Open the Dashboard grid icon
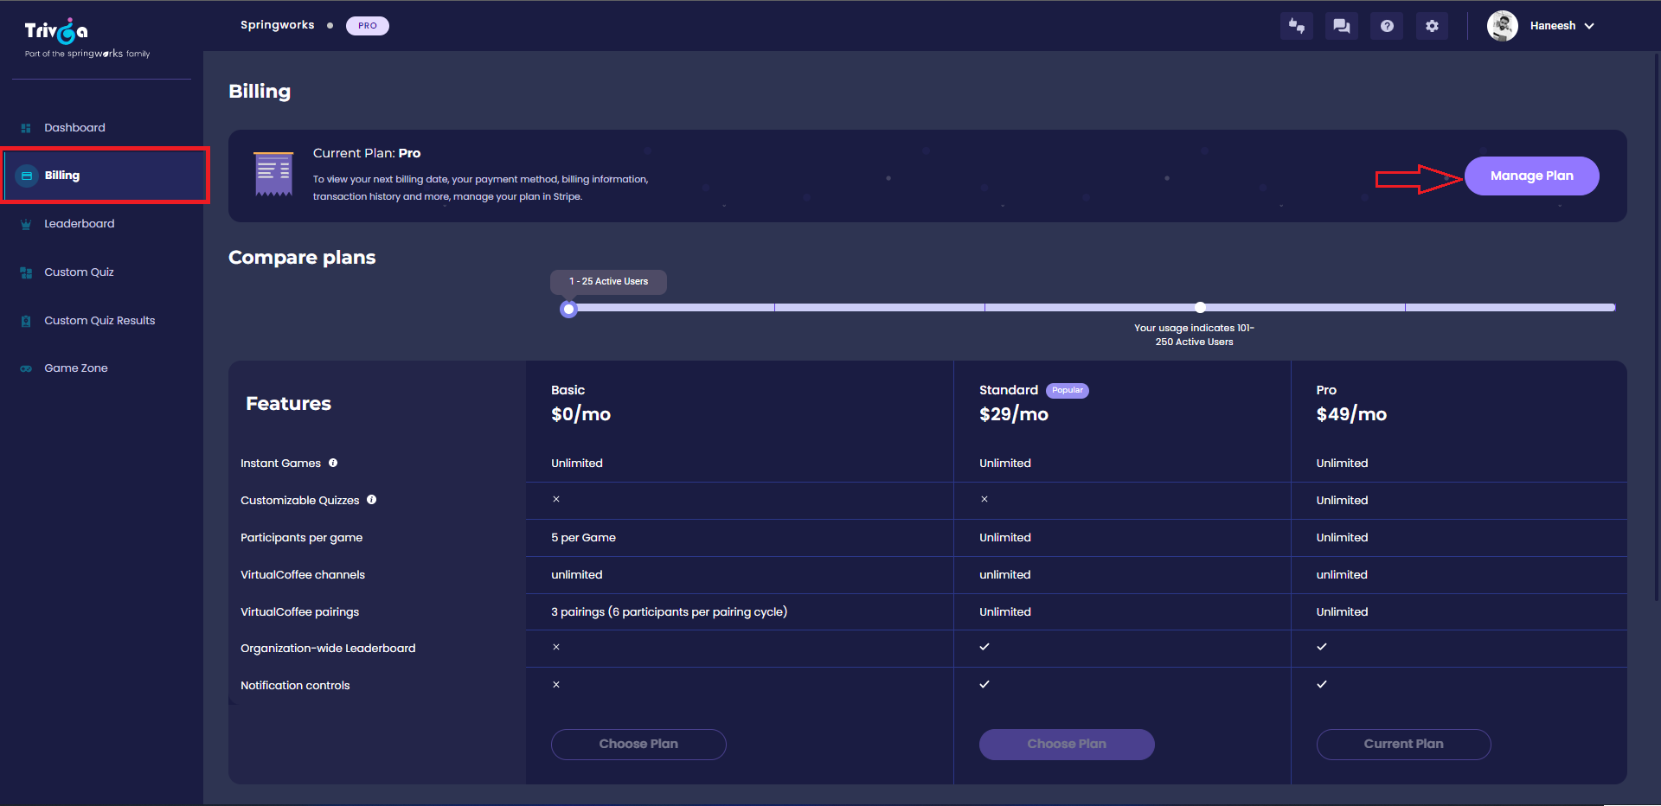The image size is (1661, 806). click(26, 128)
